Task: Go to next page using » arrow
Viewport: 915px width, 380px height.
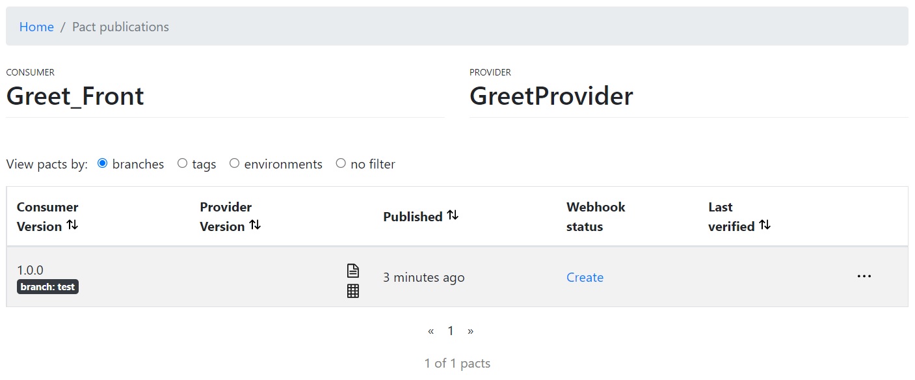Action: pyautogui.click(x=470, y=331)
